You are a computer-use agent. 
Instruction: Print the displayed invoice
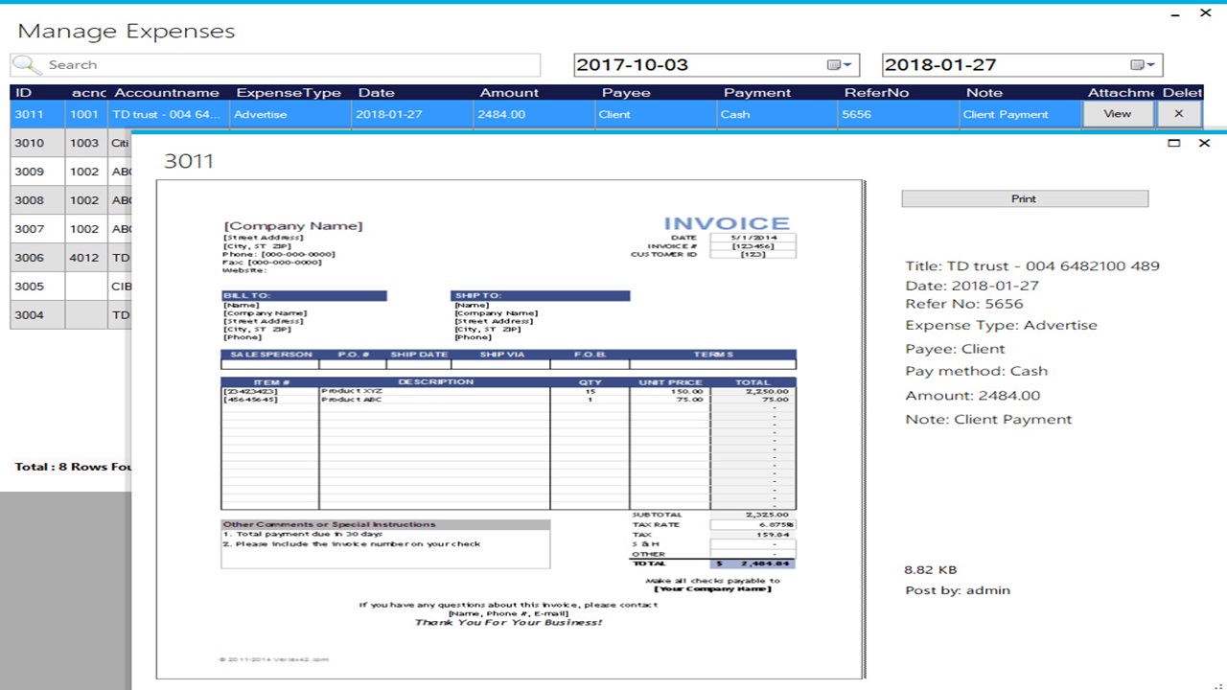pos(1024,198)
